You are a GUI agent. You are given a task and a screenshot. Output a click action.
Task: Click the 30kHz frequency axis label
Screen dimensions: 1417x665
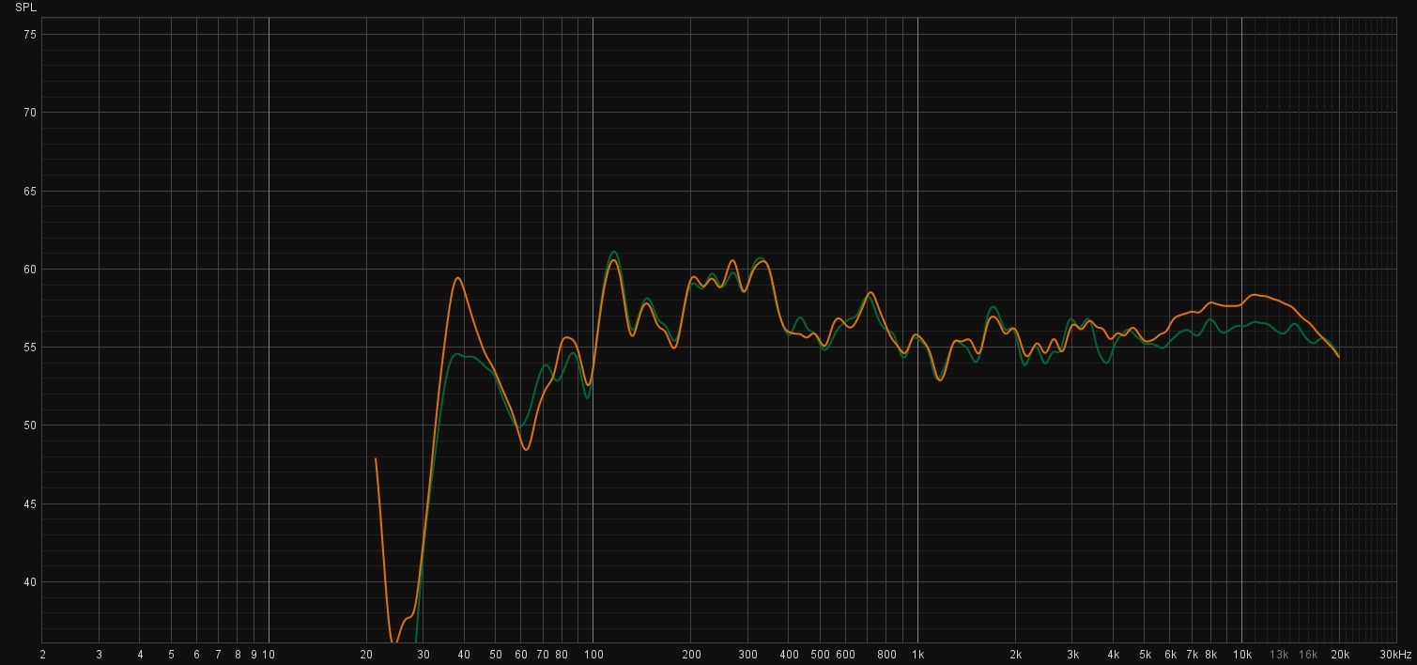tap(1394, 655)
